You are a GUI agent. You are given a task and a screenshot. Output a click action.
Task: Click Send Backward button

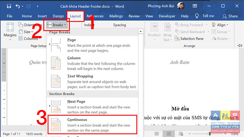pyautogui.click(x=190, y=32)
